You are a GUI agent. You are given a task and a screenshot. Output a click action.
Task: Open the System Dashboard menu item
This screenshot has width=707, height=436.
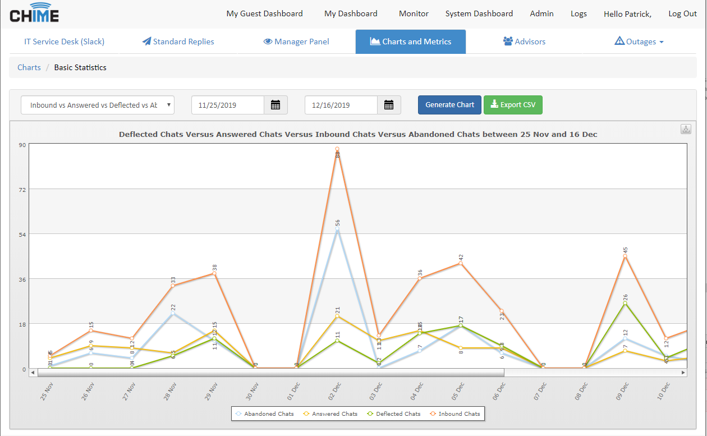pos(479,13)
